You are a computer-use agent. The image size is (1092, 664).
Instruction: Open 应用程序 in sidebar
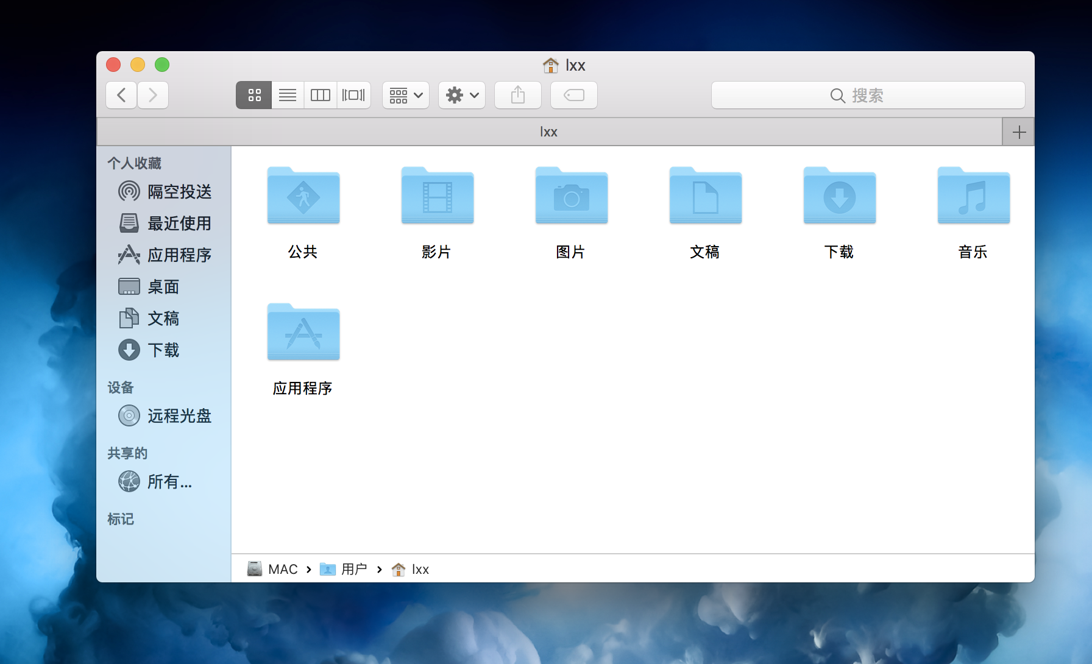tap(165, 255)
